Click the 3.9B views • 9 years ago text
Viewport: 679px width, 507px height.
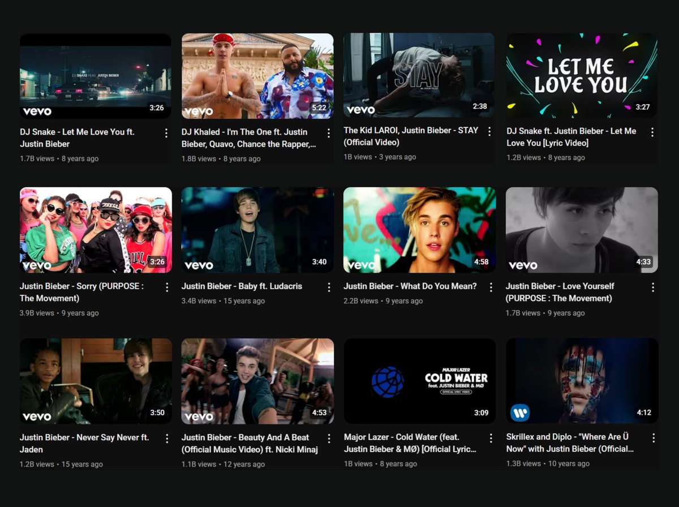[x=59, y=313]
